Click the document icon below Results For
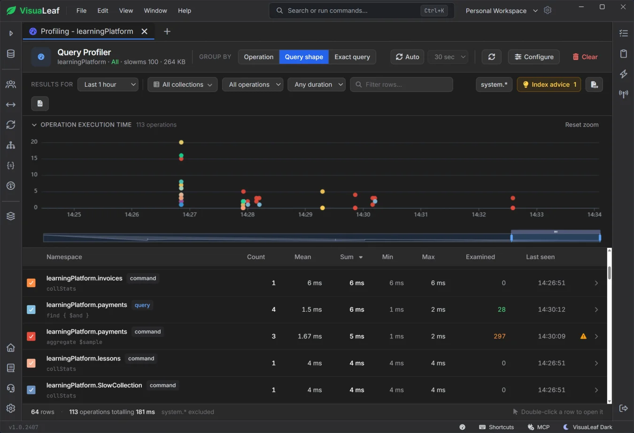 40,104
